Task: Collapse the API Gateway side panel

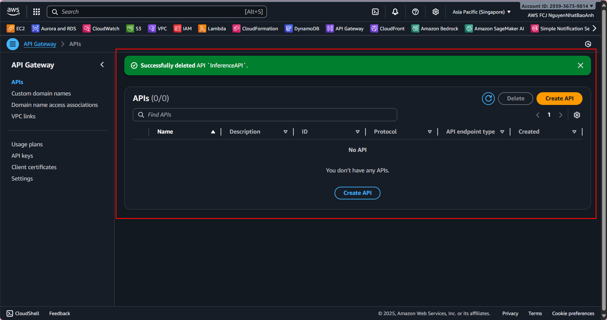Action: click(102, 65)
